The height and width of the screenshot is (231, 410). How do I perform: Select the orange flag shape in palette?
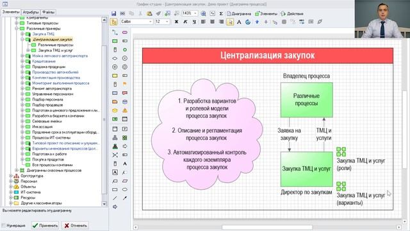[125, 84]
